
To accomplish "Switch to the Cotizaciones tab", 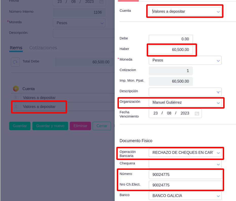I will point(43,48).
